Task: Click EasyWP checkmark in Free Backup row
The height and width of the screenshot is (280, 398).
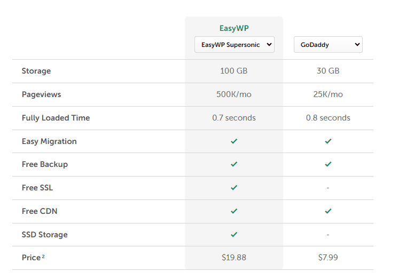Action: pos(234,164)
